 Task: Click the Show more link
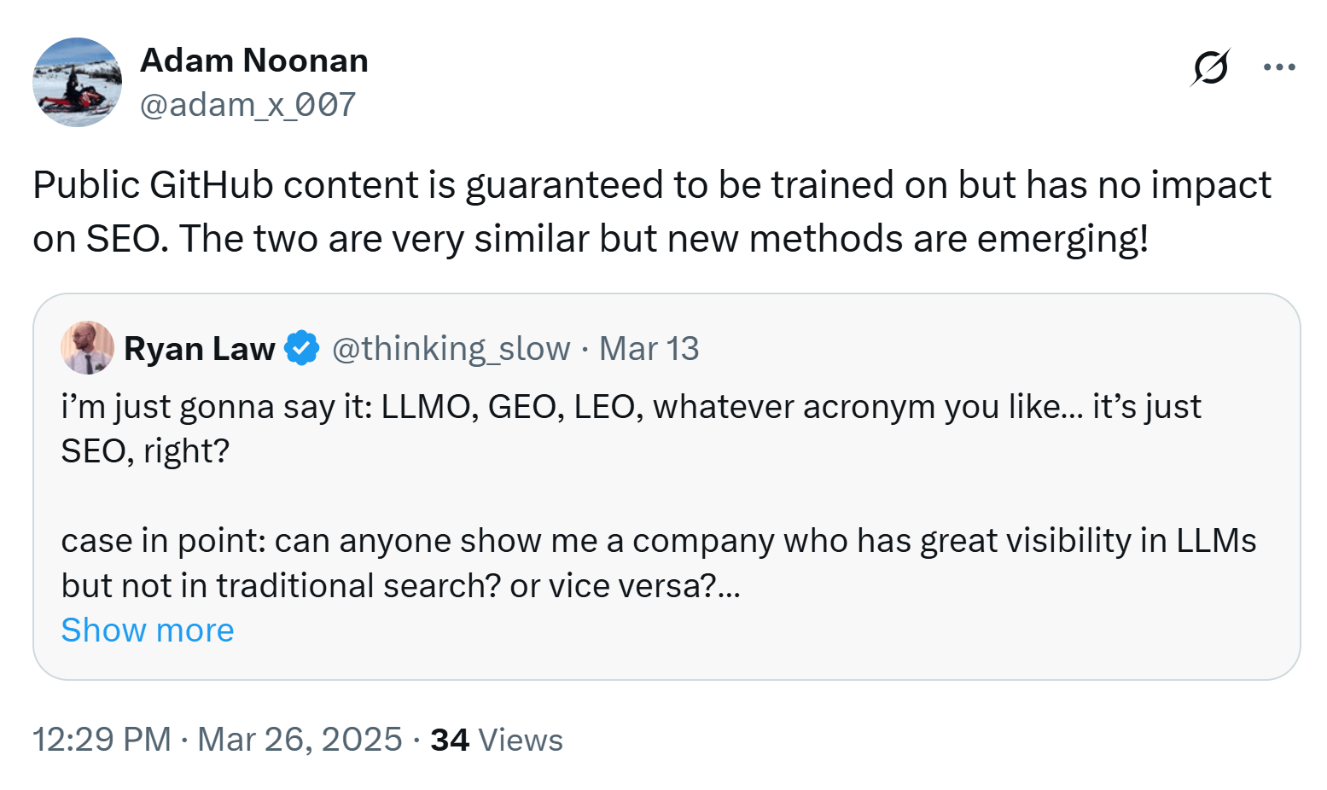[x=147, y=630]
